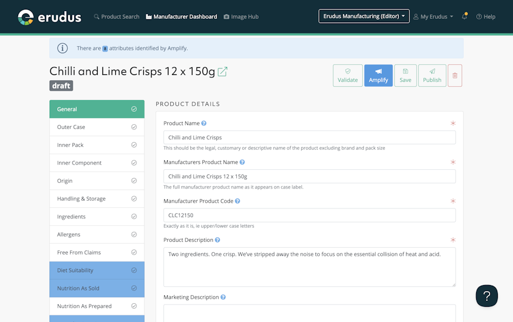
Task: Click help icon for Product Description
Action: click(218, 240)
